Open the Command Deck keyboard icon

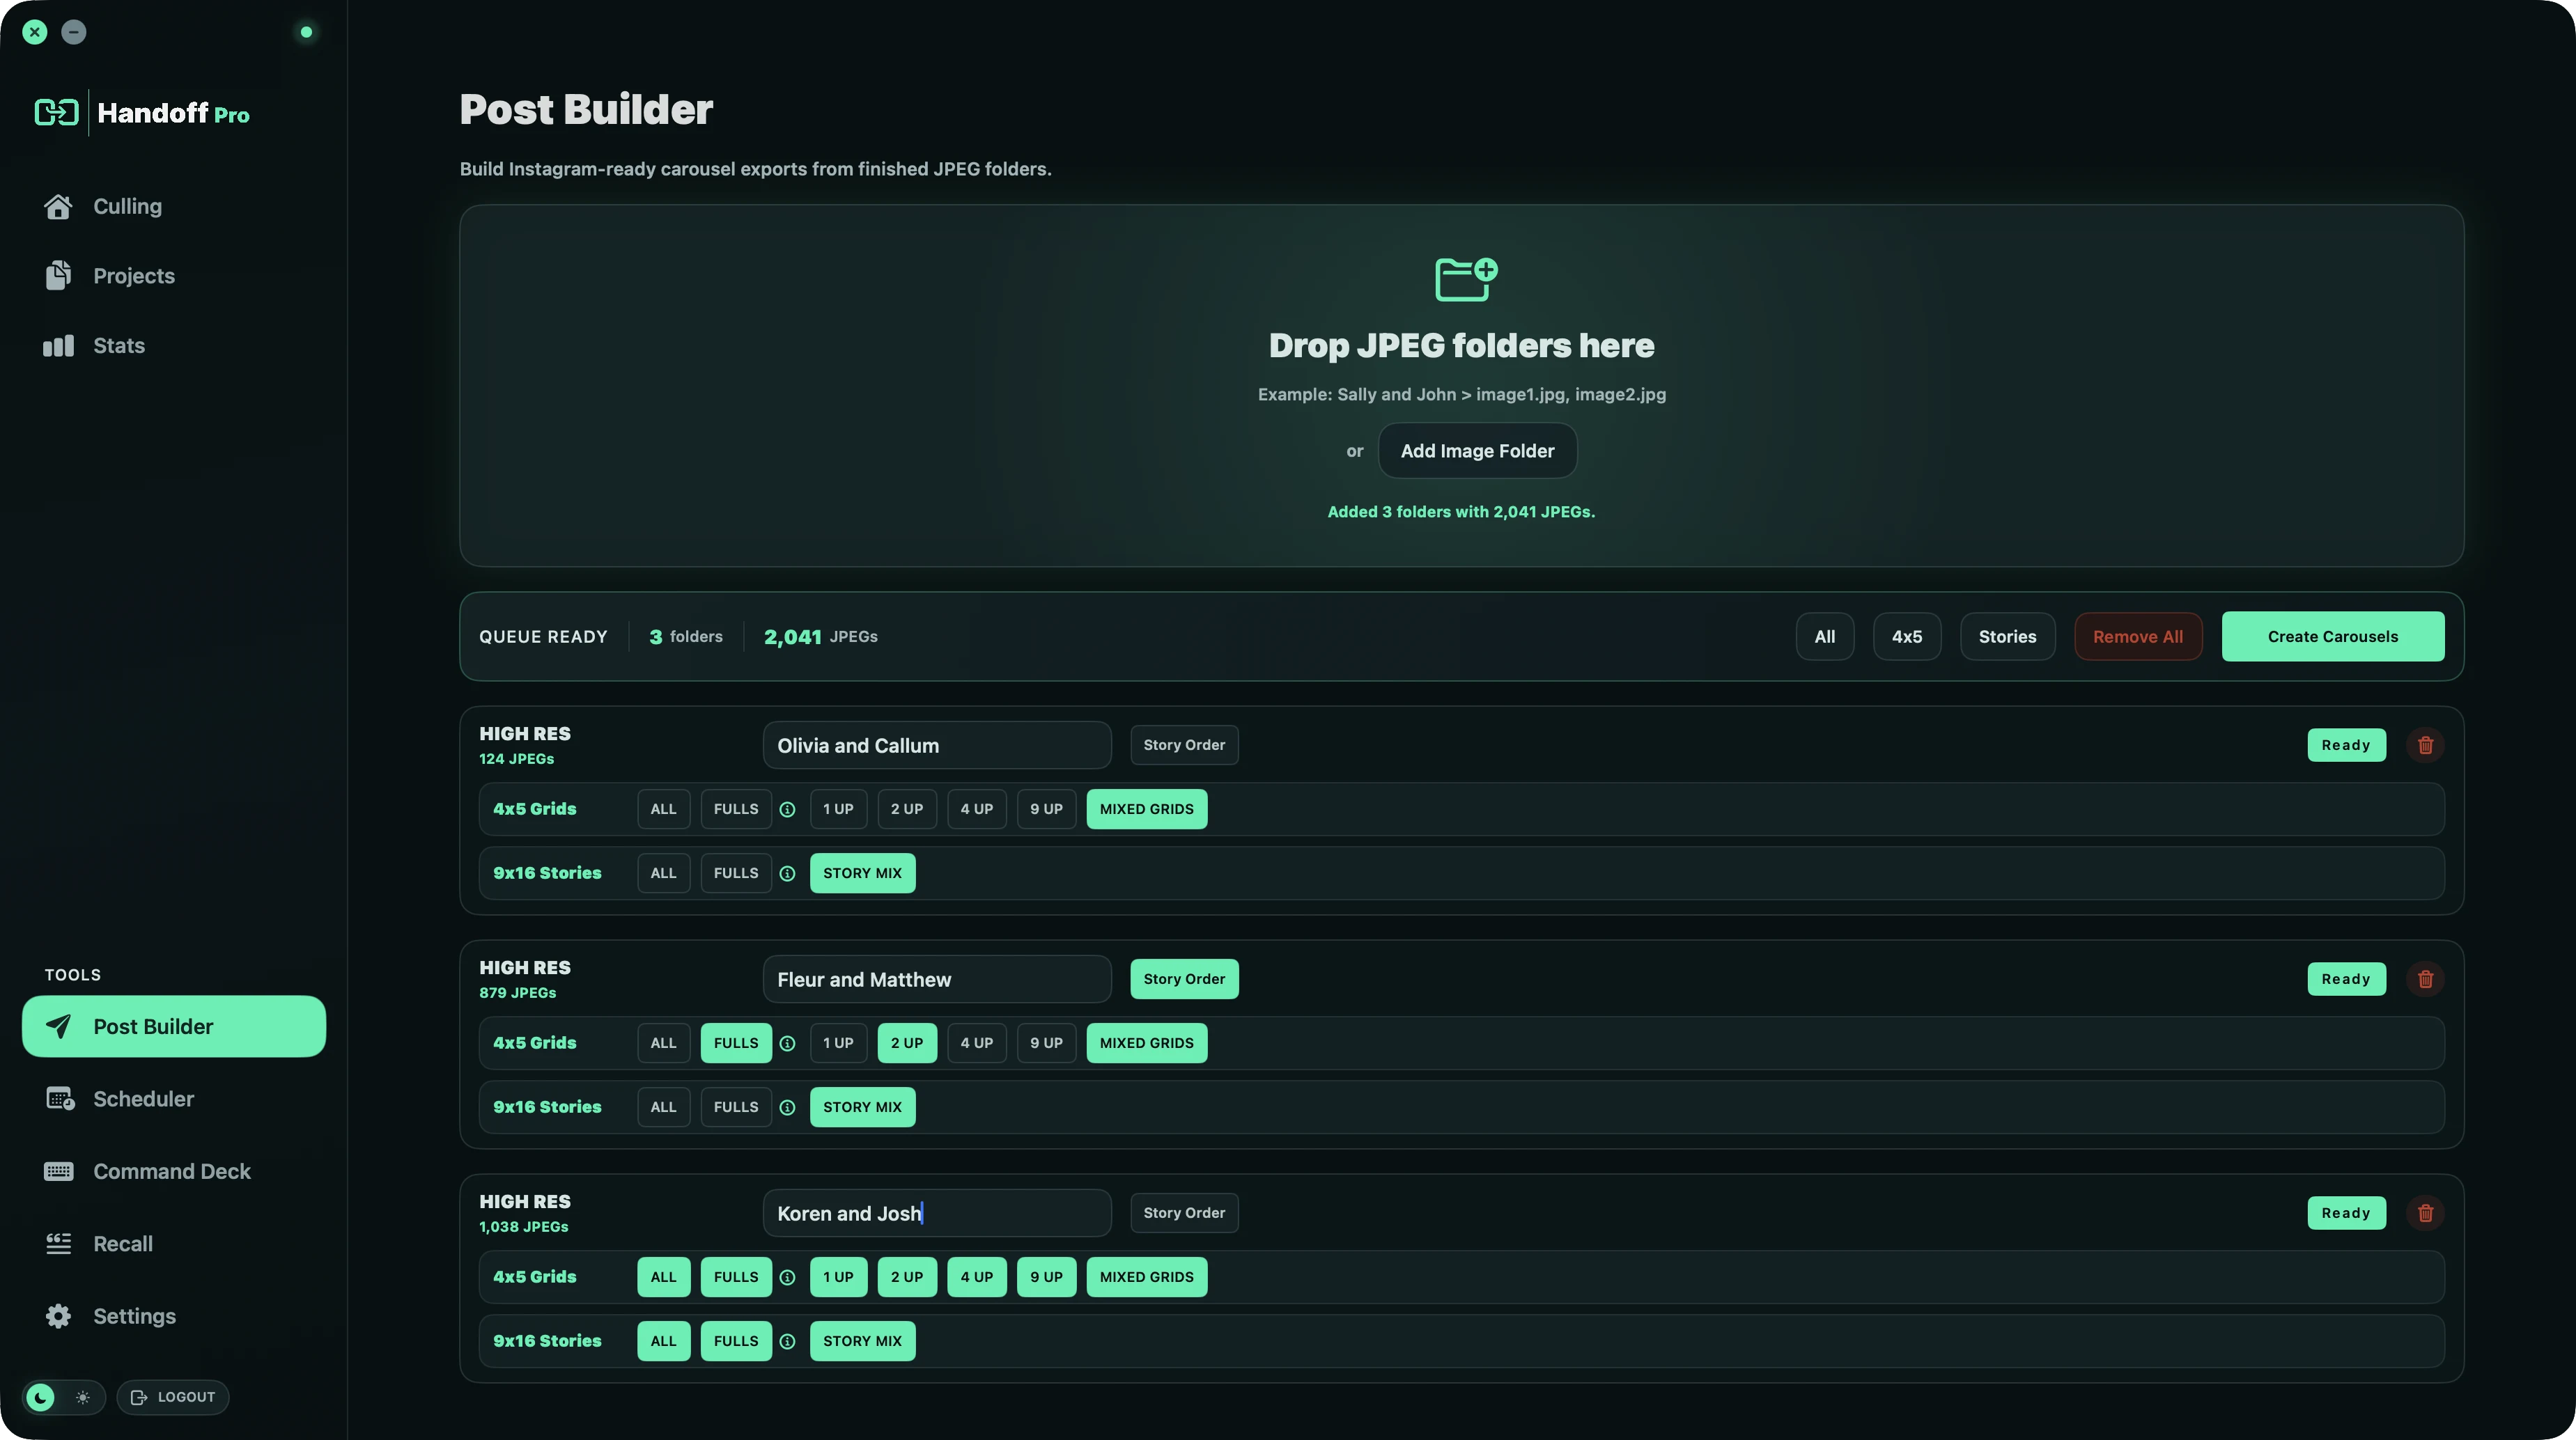click(58, 1171)
